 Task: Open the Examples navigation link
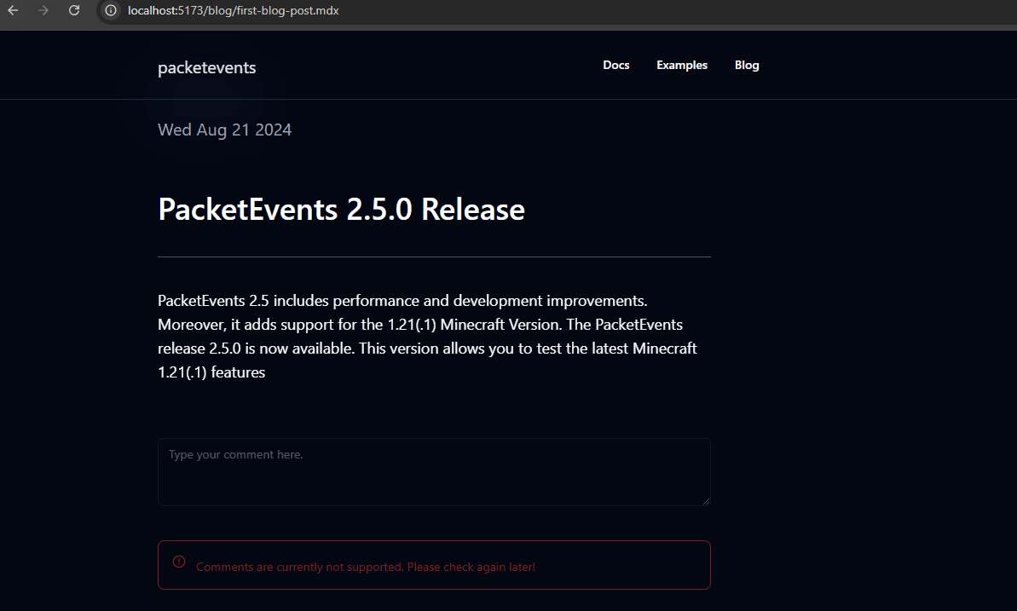[682, 65]
